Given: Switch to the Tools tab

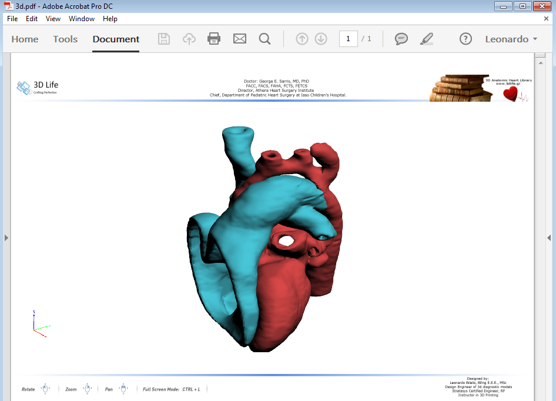Looking at the screenshot, I should (65, 39).
